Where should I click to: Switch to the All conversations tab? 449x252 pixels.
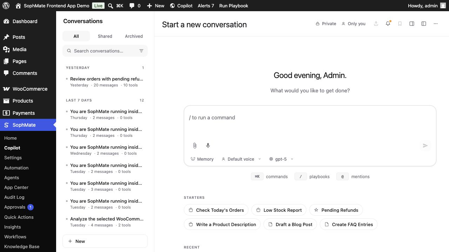76,36
